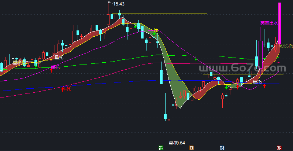
Task: Click the red arrow beside 年托 label
Action: [63, 88]
